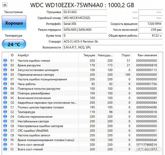Select the Всего хост-чтений row

click(80, 149)
